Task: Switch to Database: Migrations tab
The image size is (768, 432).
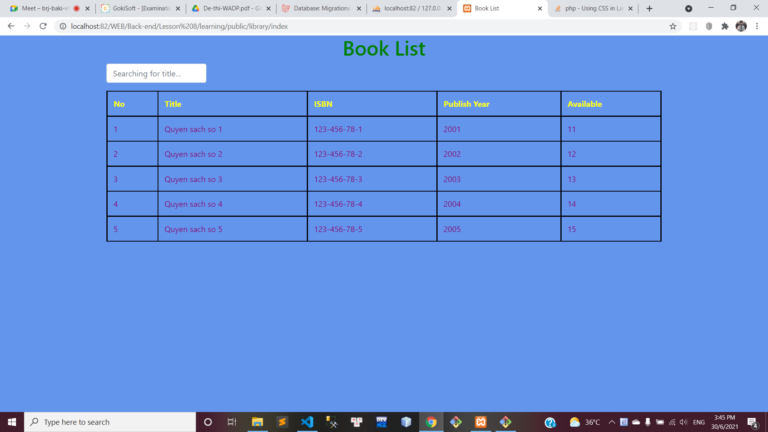Action: 322,8
